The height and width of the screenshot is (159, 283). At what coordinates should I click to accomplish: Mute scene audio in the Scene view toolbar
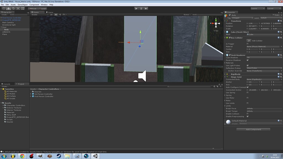[60, 15]
